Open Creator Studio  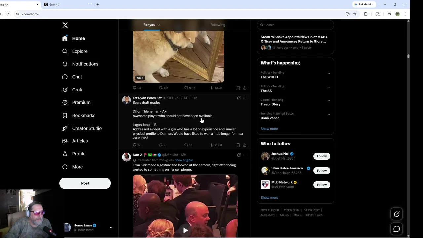pos(82,128)
